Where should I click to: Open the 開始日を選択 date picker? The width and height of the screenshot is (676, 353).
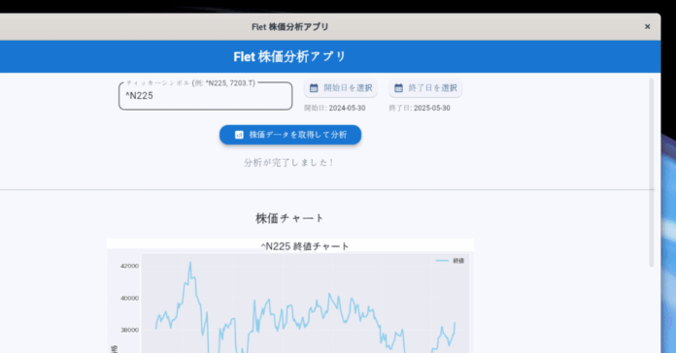point(341,88)
